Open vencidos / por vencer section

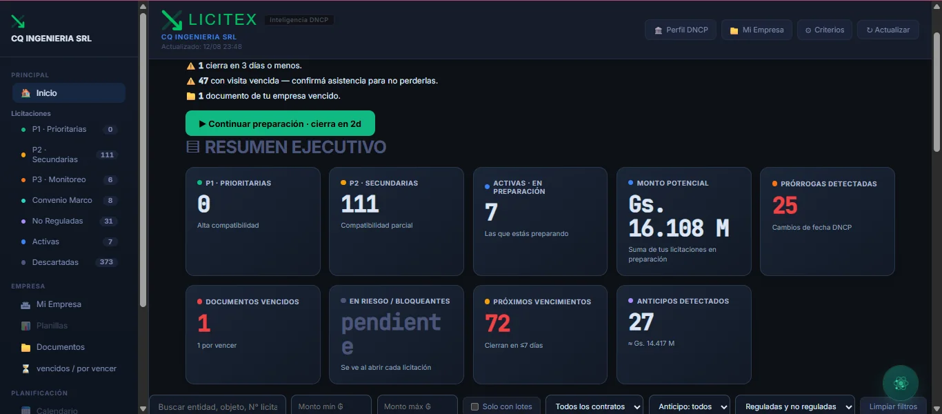pyautogui.click(x=69, y=368)
